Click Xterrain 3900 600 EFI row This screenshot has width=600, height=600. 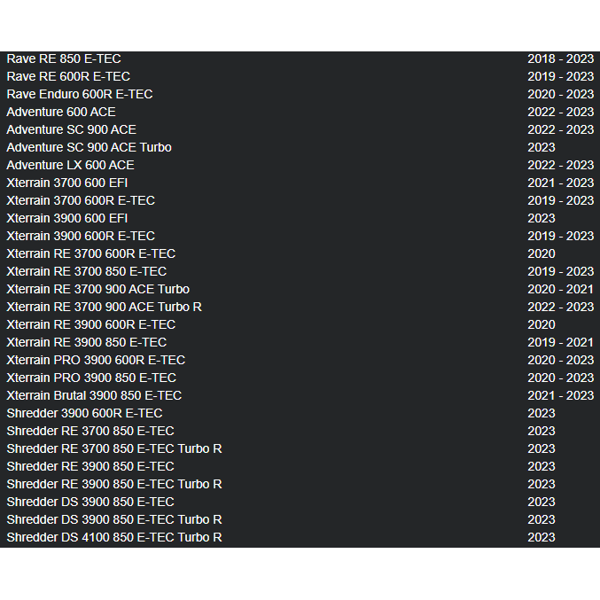[300, 219]
